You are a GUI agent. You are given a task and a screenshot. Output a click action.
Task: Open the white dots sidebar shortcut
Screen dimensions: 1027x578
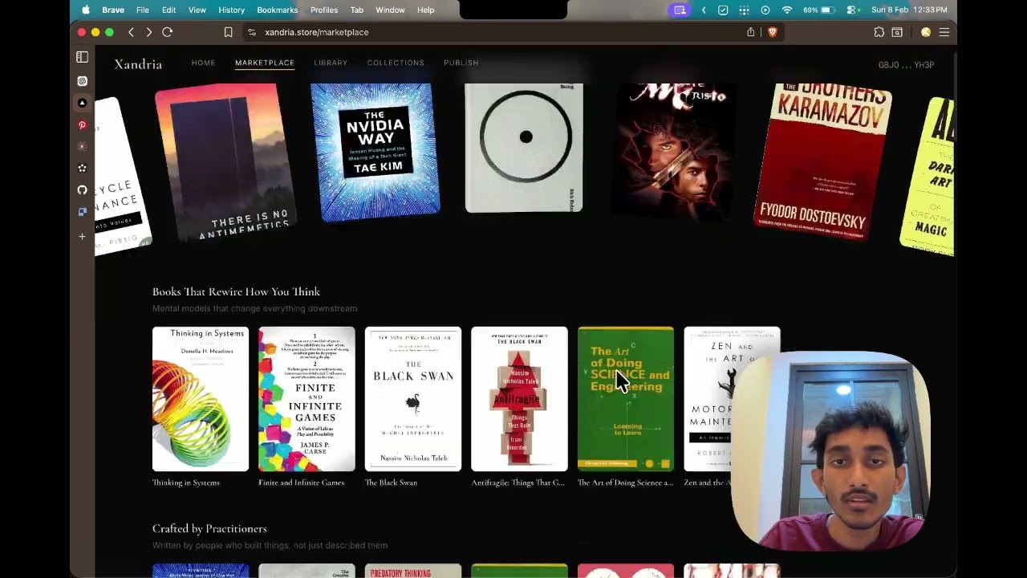pos(82,169)
